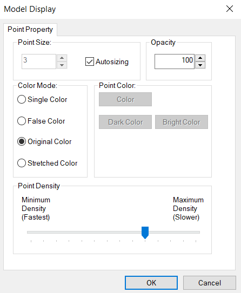Choose Original Color radio option
241x293 pixels.
point(22,141)
